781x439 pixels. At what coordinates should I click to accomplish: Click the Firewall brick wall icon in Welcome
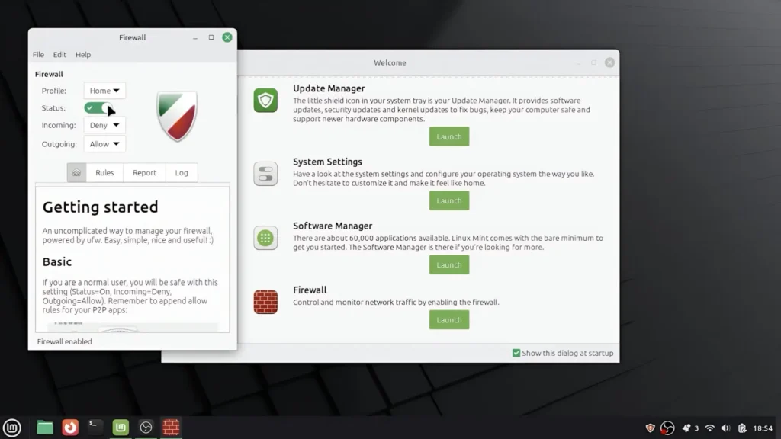pyautogui.click(x=265, y=302)
